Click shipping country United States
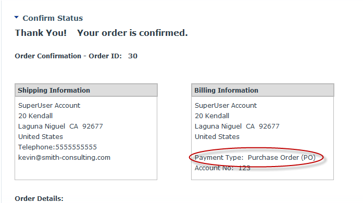 [41, 137]
